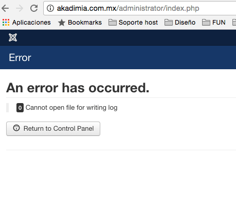
Task: Click the Joomla logo icon
Action: point(13,37)
